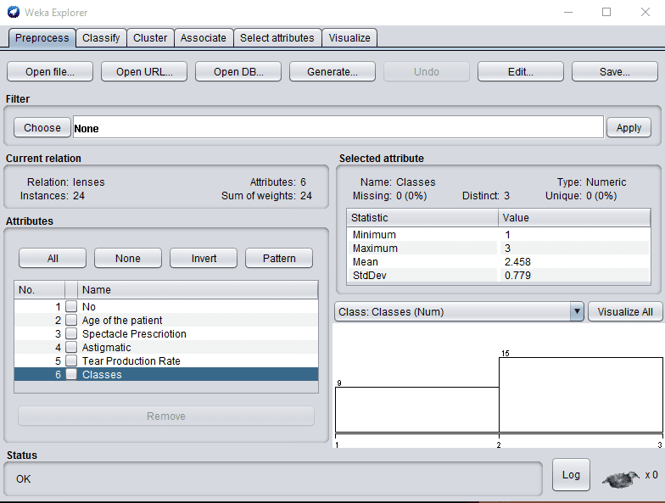665x503 pixels.
Task: Click the histogram bar labeled 15
Action: coord(580,395)
